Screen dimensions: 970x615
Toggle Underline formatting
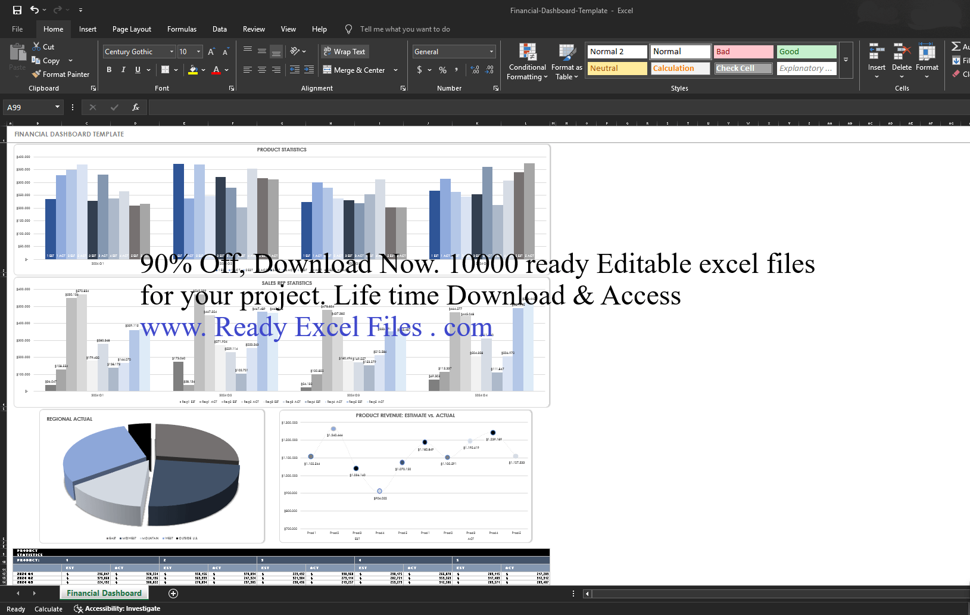[138, 70]
